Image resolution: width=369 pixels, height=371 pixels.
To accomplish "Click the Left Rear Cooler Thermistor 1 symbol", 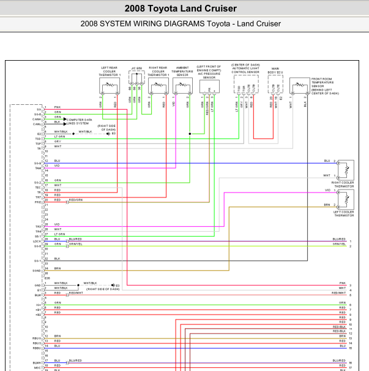I will tap(110, 86).
